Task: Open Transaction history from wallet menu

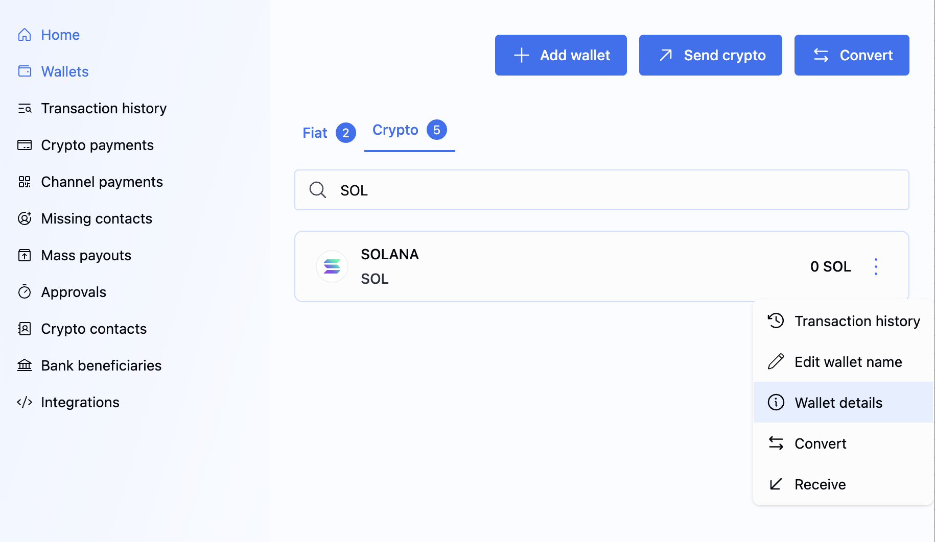Action: tap(857, 321)
